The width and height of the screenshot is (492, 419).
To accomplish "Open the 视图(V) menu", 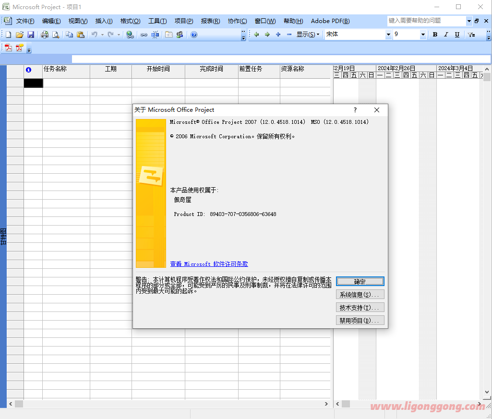I will coord(78,21).
